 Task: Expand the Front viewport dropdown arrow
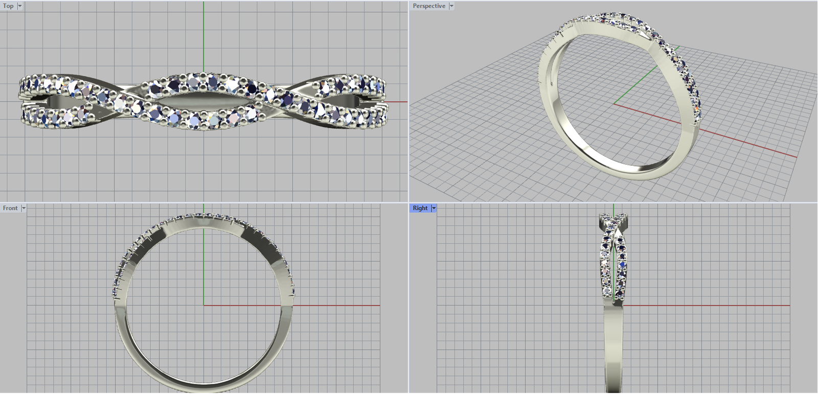pyautogui.click(x=24, y=208)
